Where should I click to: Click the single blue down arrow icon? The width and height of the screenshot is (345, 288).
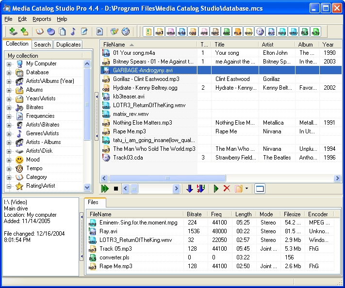[x=190, y=189]
